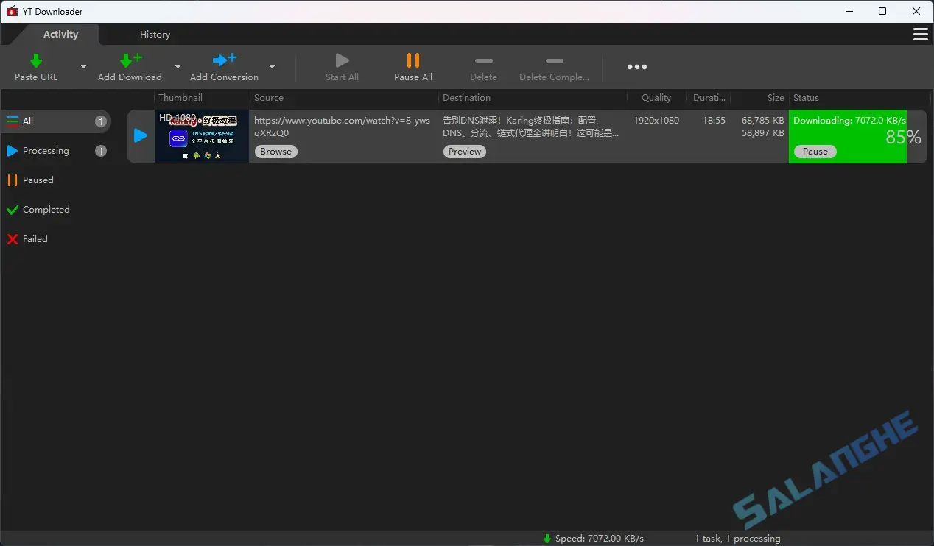Click the video thumbnail of the downloading task
934x546 pixels.
[201, 136]
